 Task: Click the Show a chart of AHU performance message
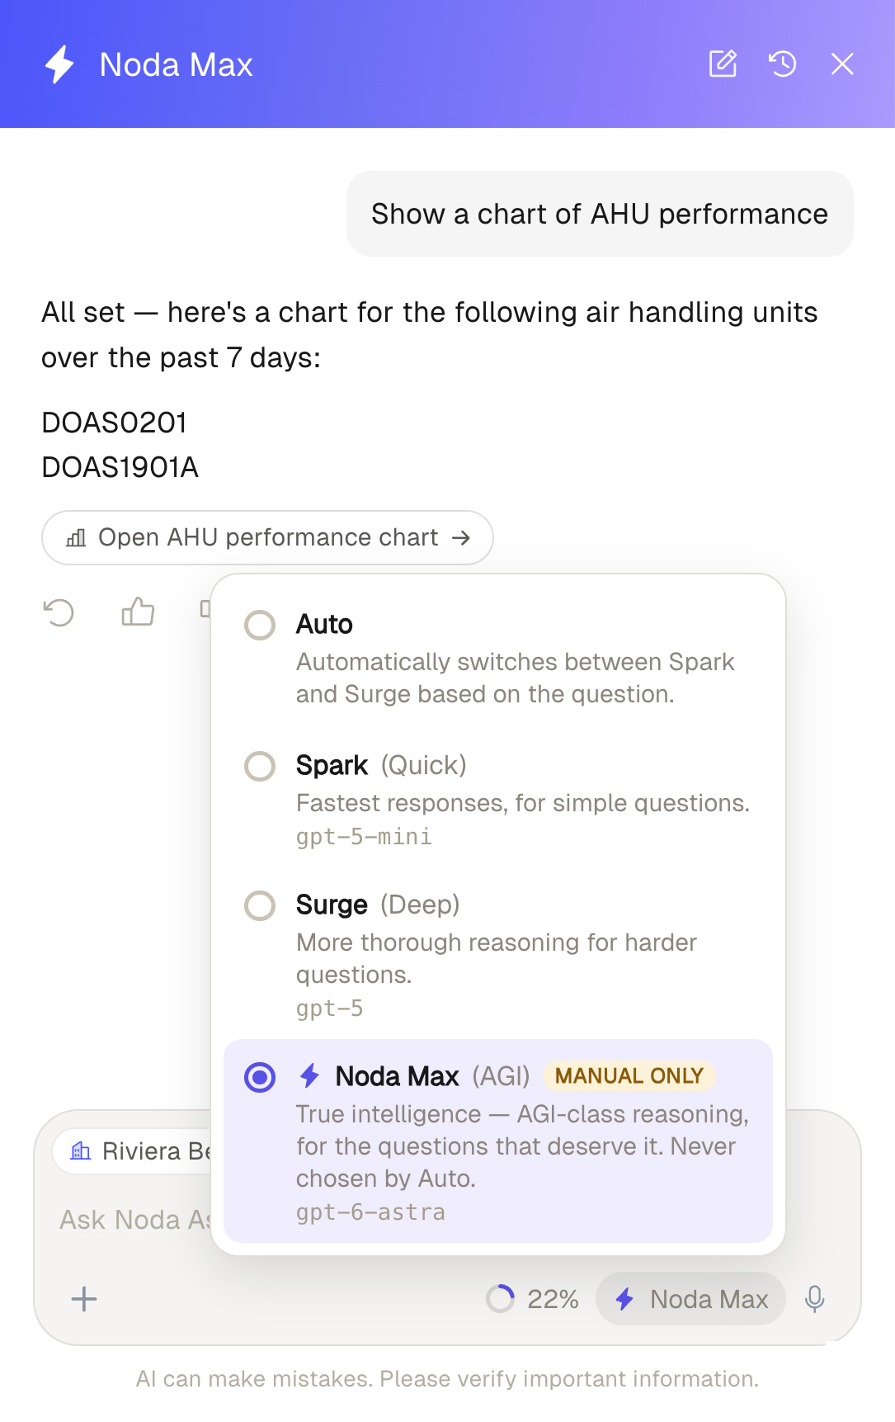click(x=600, y=214)
